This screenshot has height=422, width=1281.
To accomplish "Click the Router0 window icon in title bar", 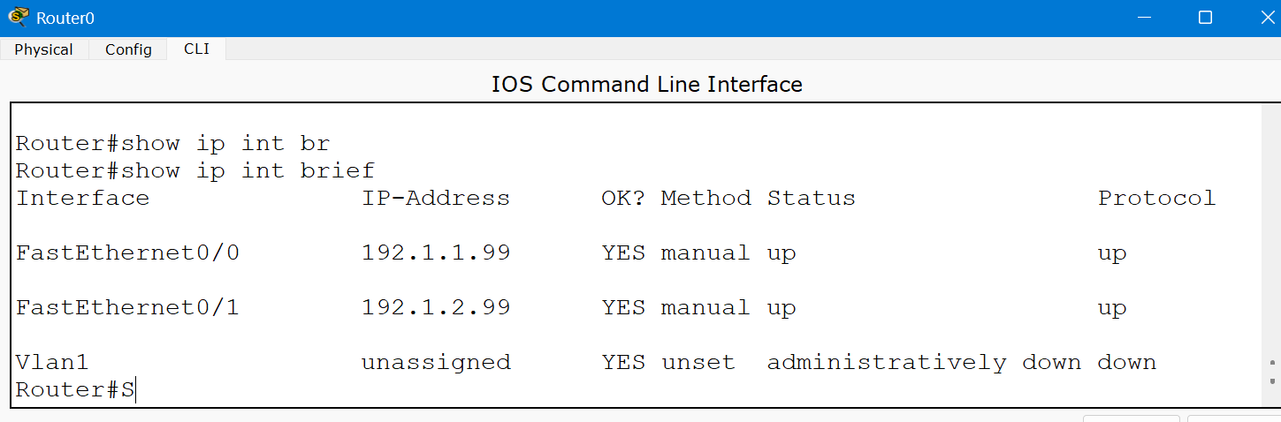I will coord(18,18).
